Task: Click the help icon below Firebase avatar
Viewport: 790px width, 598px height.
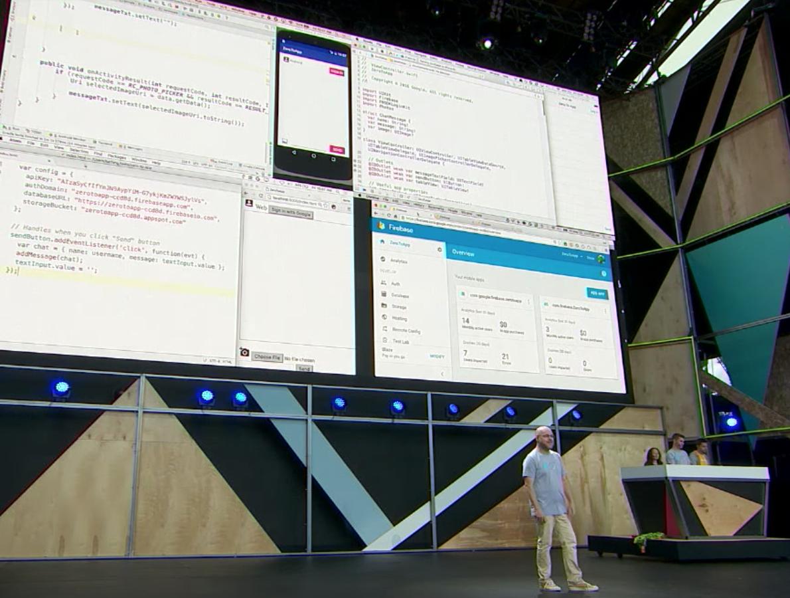Action: tap(603, 274)
